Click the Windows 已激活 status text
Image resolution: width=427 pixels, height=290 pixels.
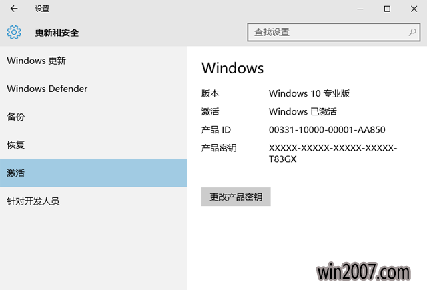(303, 111)
